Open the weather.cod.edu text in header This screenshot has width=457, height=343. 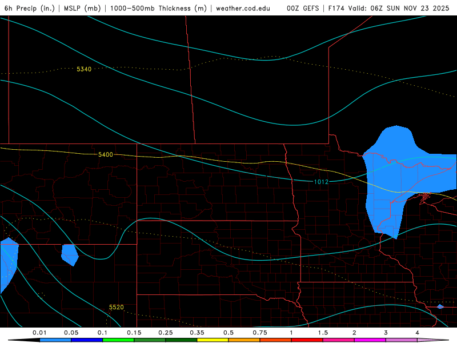click(243, 8)
